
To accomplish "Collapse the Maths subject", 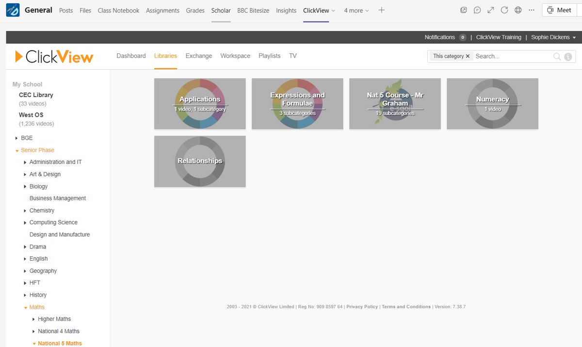I will (x=26, y=307).
